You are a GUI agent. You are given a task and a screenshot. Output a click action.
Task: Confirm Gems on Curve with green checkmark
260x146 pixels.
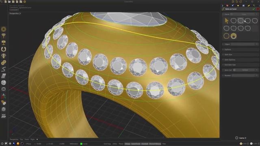254,9
